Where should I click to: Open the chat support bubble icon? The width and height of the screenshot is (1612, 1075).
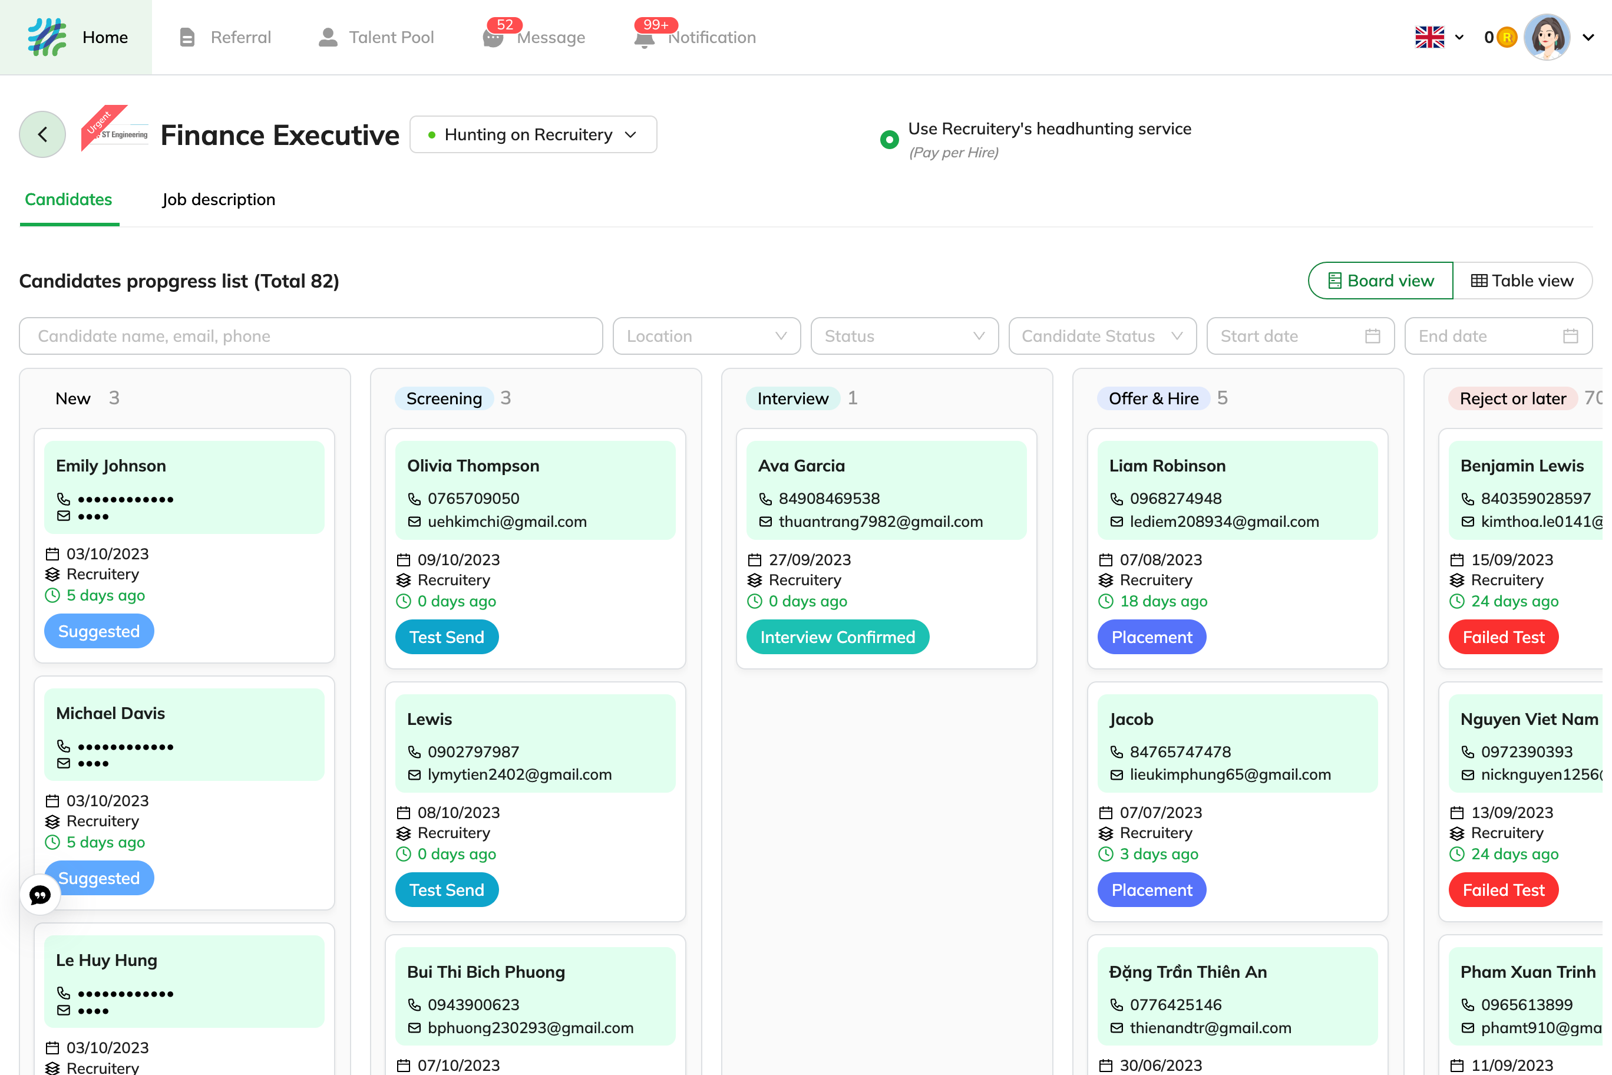pyautogui.click(x=41, y=895)
